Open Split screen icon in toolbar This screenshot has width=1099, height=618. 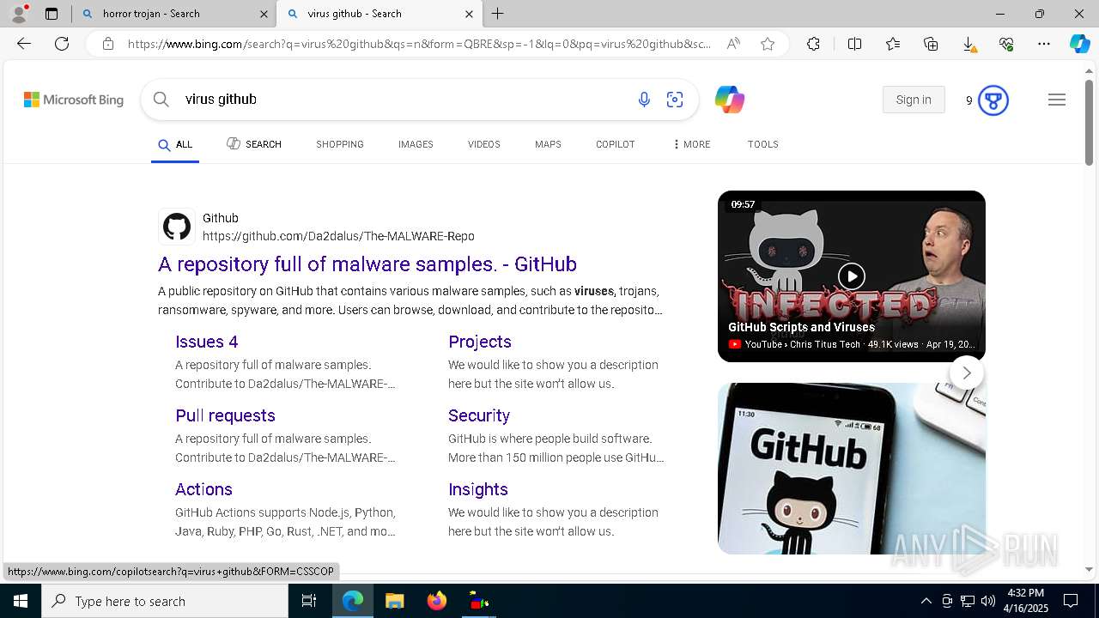[x=854, y=44]
